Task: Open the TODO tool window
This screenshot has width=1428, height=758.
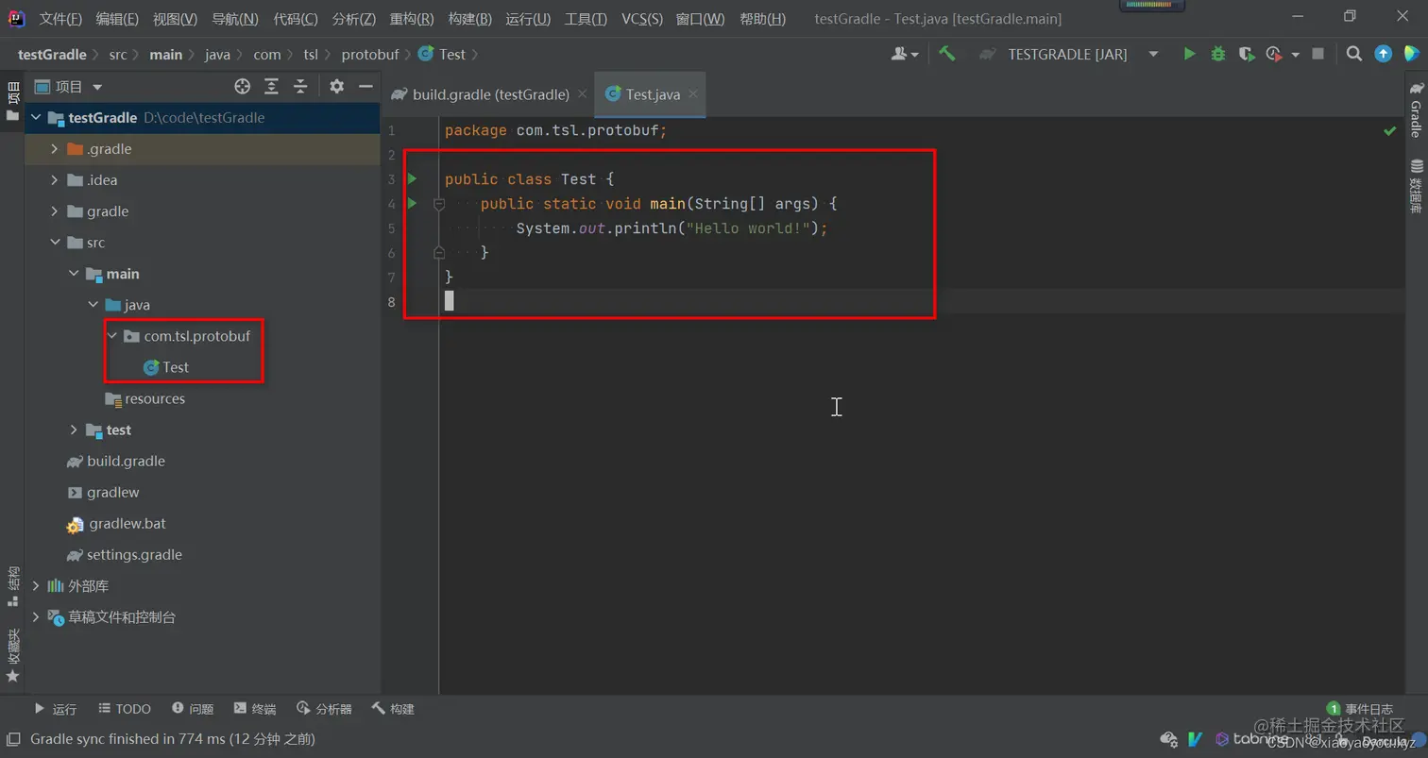Action: (x=123, y=709)
